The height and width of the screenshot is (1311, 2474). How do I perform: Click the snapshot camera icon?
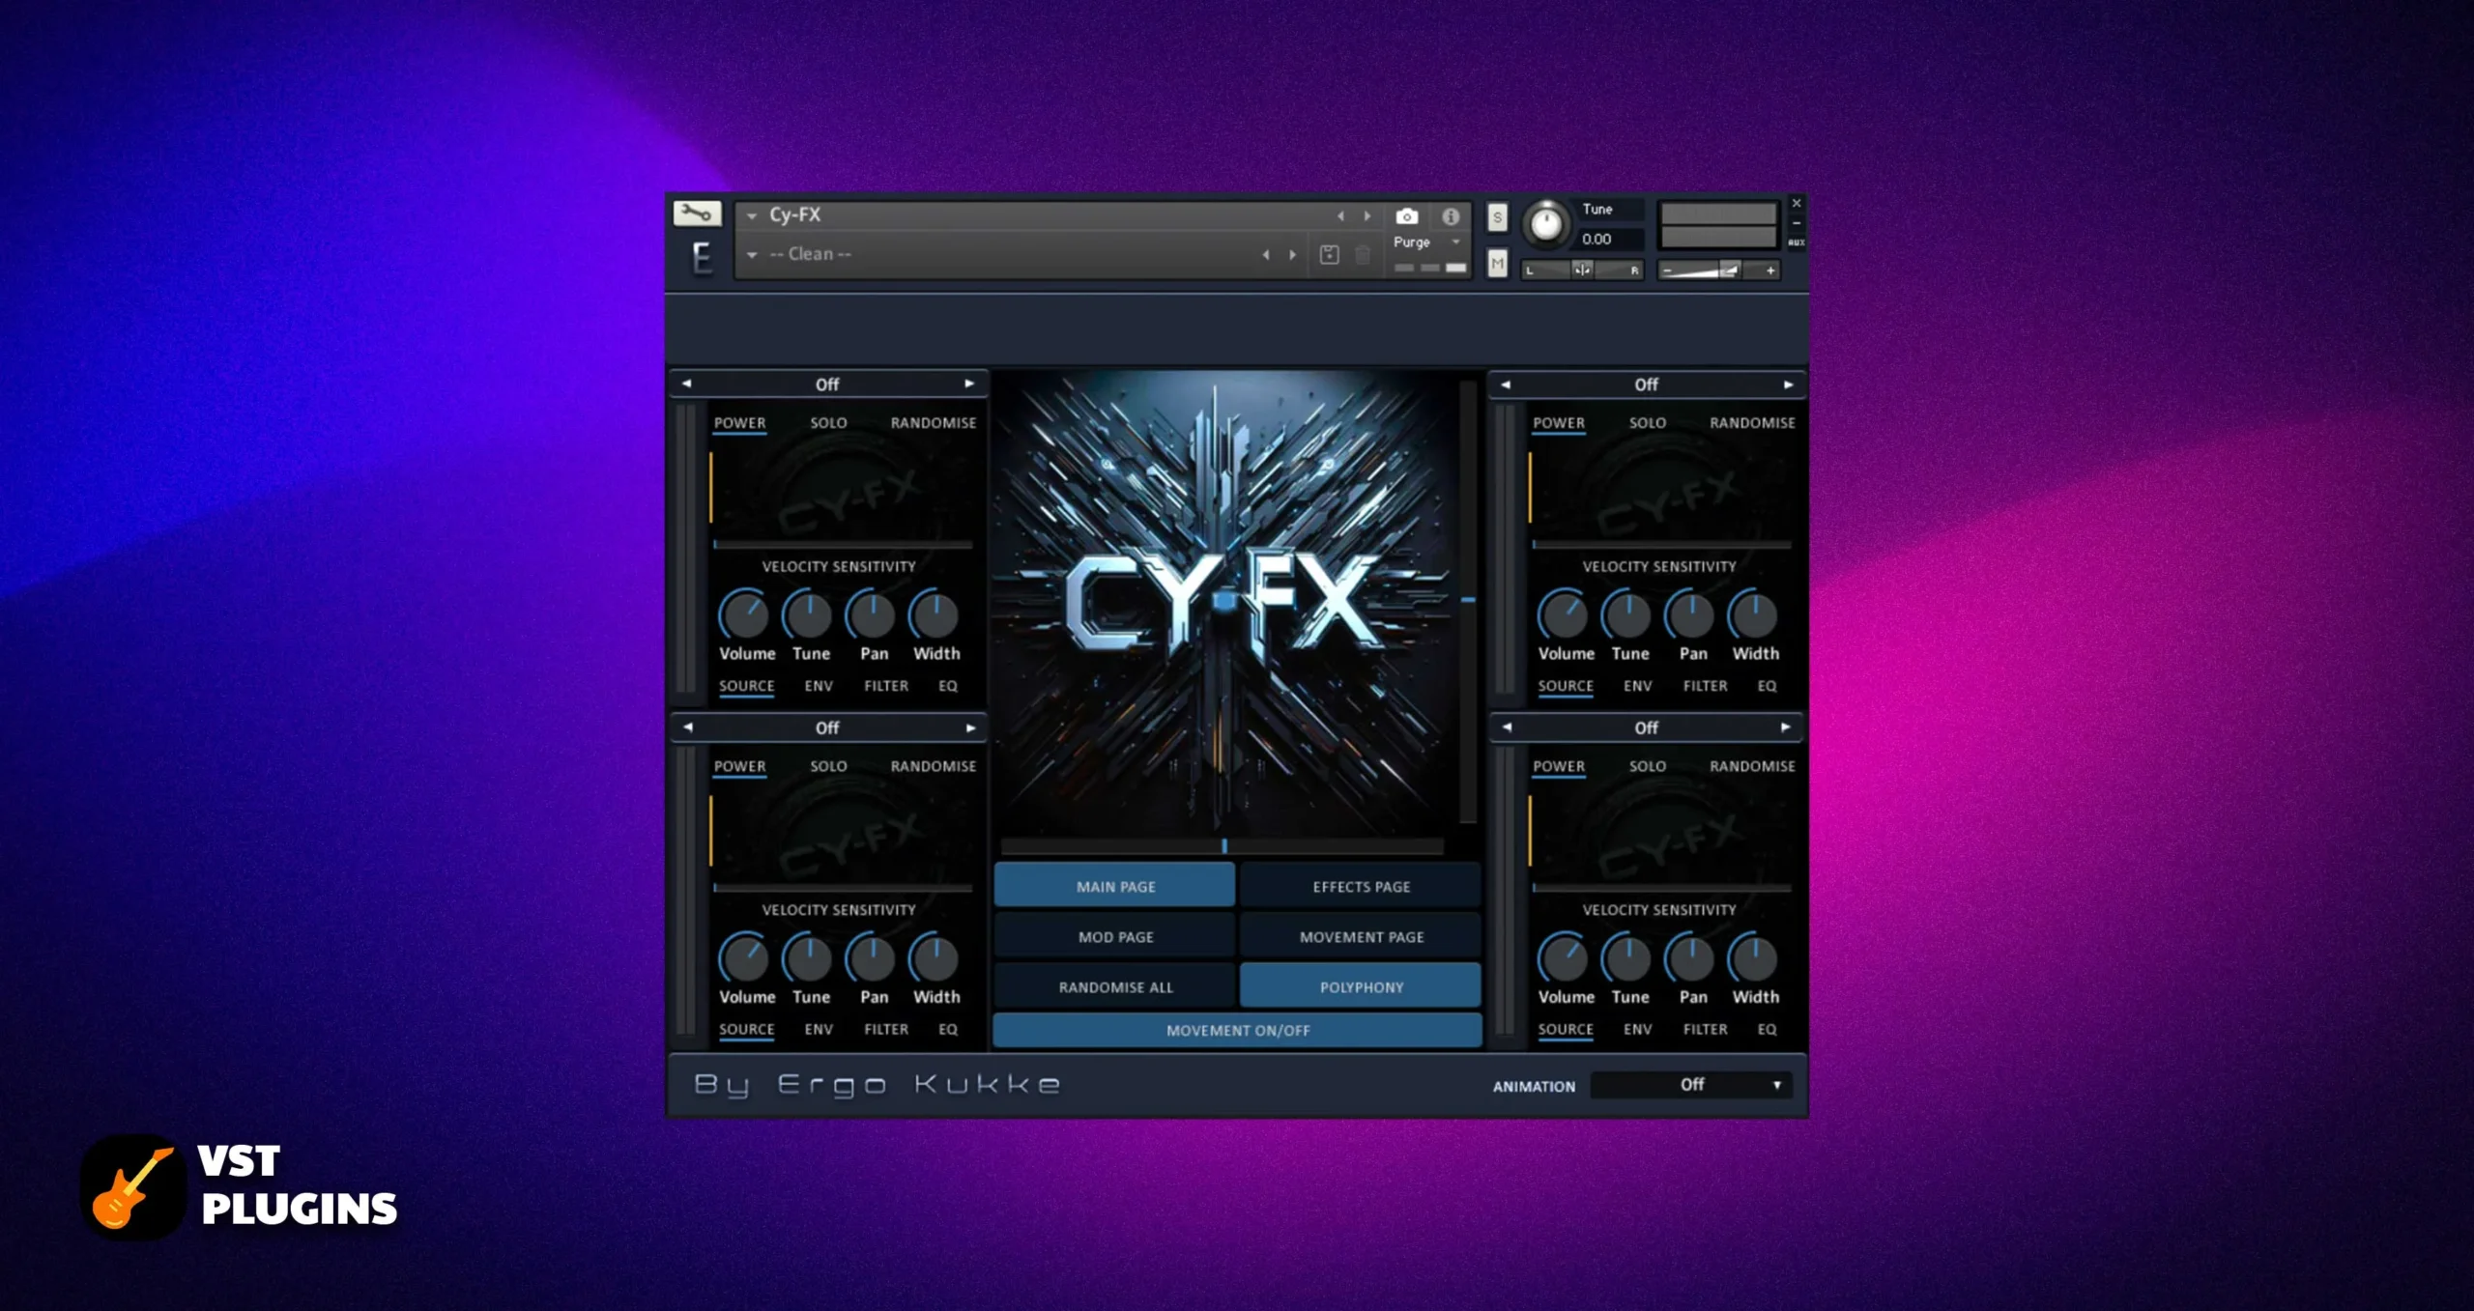(x=1407, y=216)
